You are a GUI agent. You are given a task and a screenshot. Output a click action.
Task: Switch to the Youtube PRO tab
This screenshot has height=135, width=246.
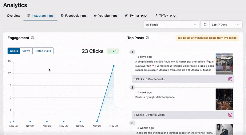click(105, 16)
